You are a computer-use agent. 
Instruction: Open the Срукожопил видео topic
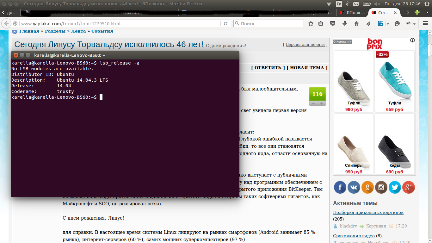pos(354,236)
